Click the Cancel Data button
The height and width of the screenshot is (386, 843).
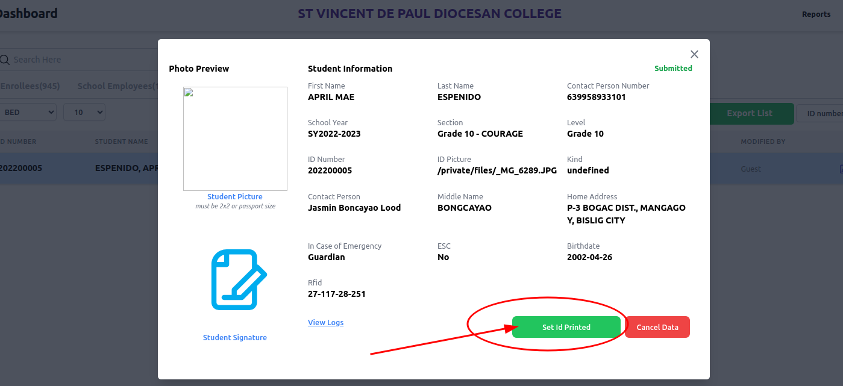click(657, 327)
